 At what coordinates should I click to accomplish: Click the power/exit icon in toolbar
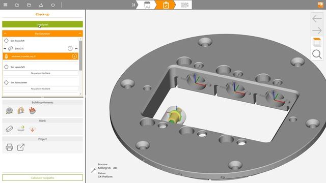point(53,5)
